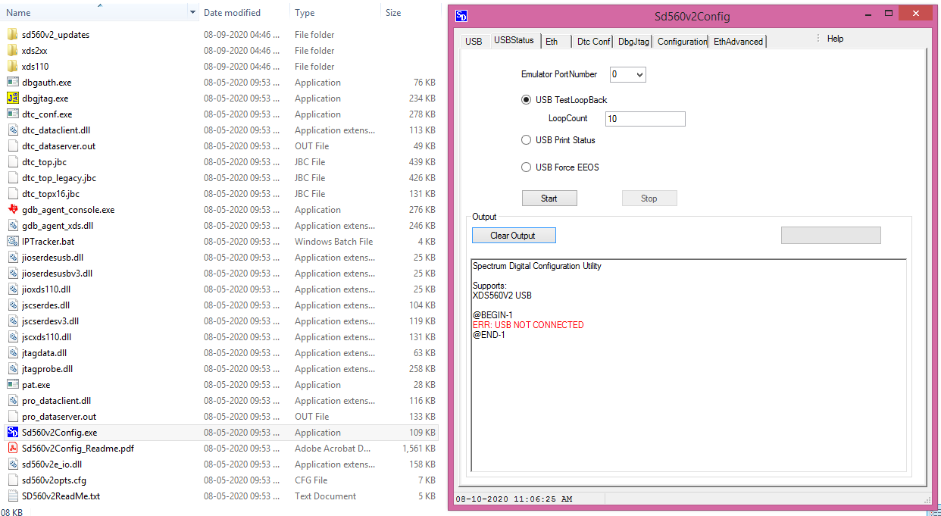Viewport: 941px width, 516px height.
Task: Click the dtc_top.jbc file icon
Action: [x=12, y=162]
